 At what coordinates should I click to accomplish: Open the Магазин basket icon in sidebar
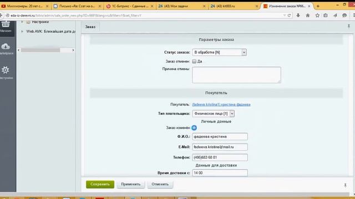(x=6, y=24)
